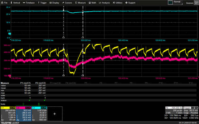Click the 83 mA value cell for P1
199x124 pixels.
(x=28, y=86)
